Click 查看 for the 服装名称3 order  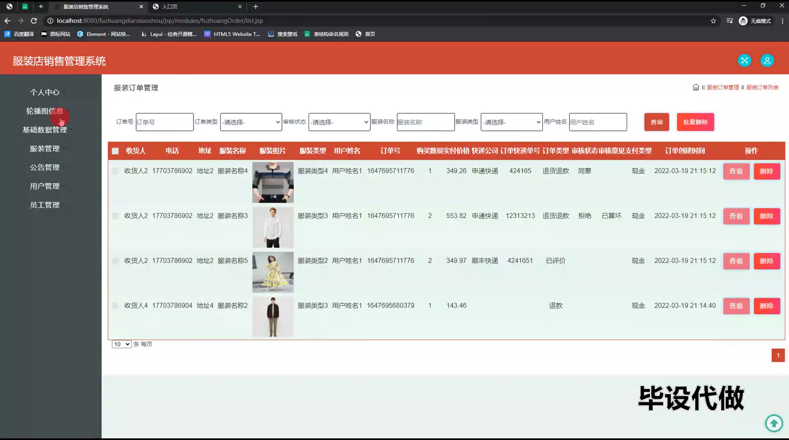[736, 216]
